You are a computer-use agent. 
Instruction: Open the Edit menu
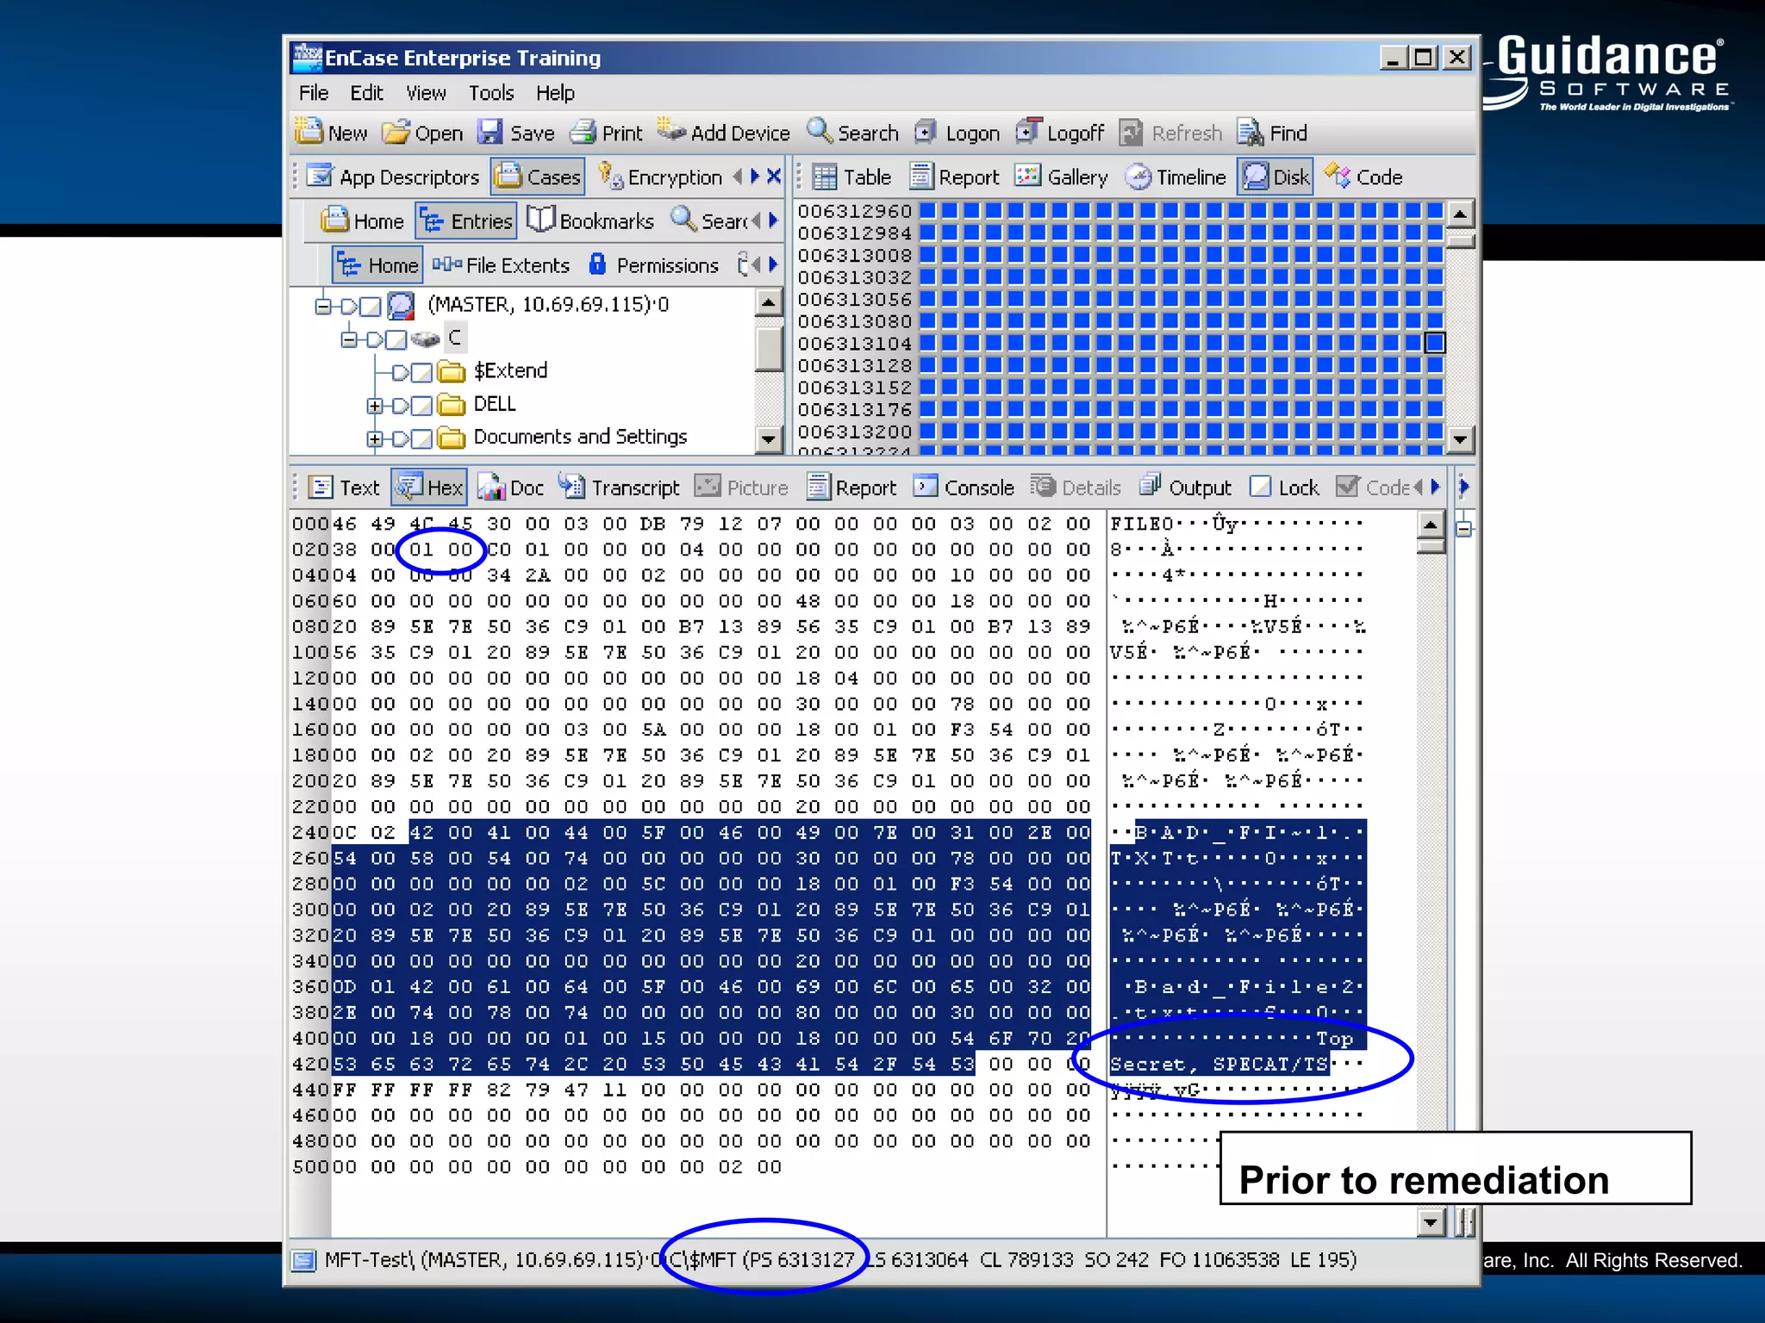pyautogui.click(x=366, y=93)
